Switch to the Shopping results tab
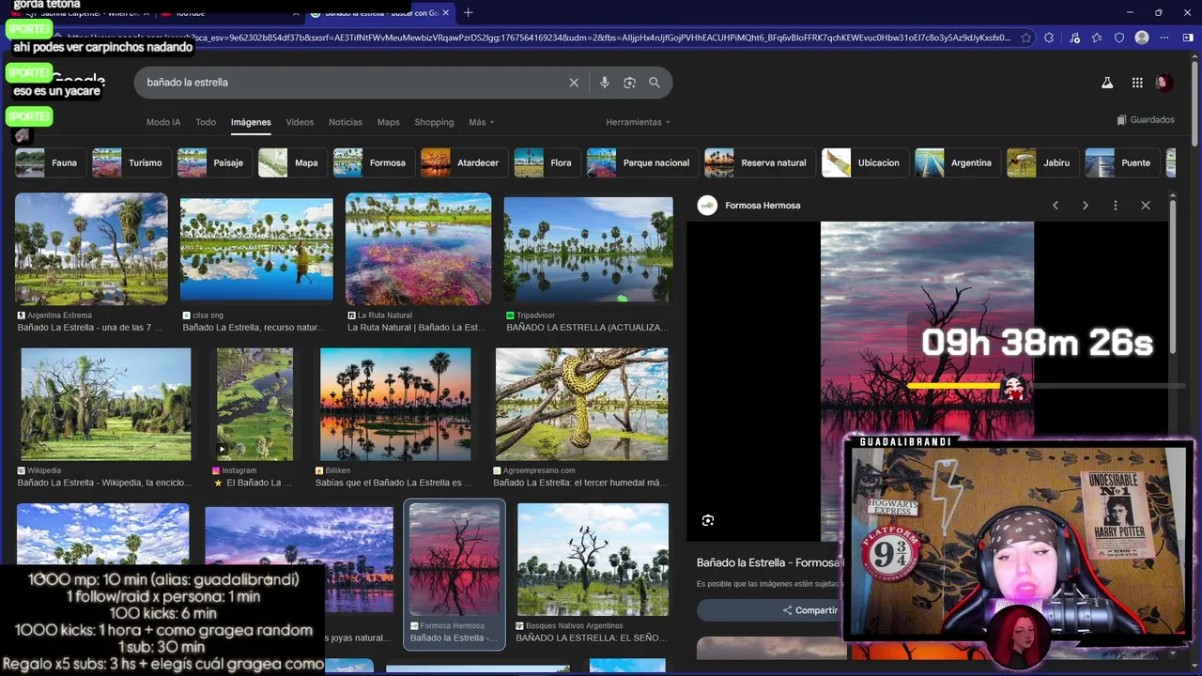 pyautogui.click(x=434, y=122)
